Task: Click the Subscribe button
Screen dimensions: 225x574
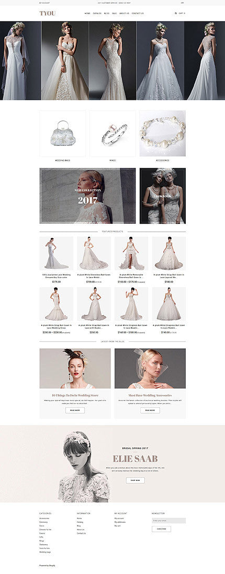Action: point(161,529)
